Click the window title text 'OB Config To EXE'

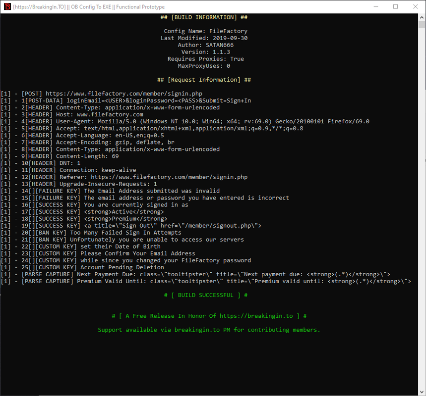(91, 7)
